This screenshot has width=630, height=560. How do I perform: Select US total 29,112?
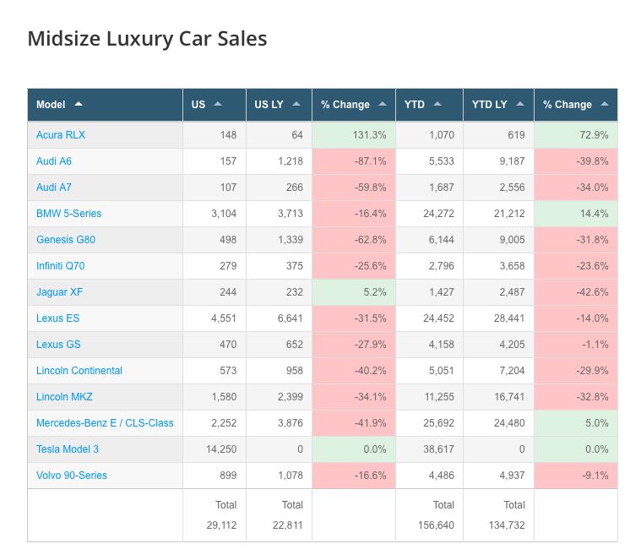point(221,525)
